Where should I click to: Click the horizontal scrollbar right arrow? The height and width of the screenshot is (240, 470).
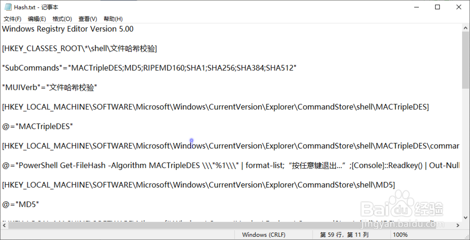(x=458, y=225)
